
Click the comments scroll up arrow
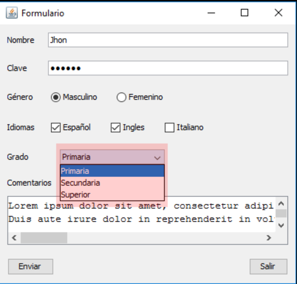coord(281,204)
